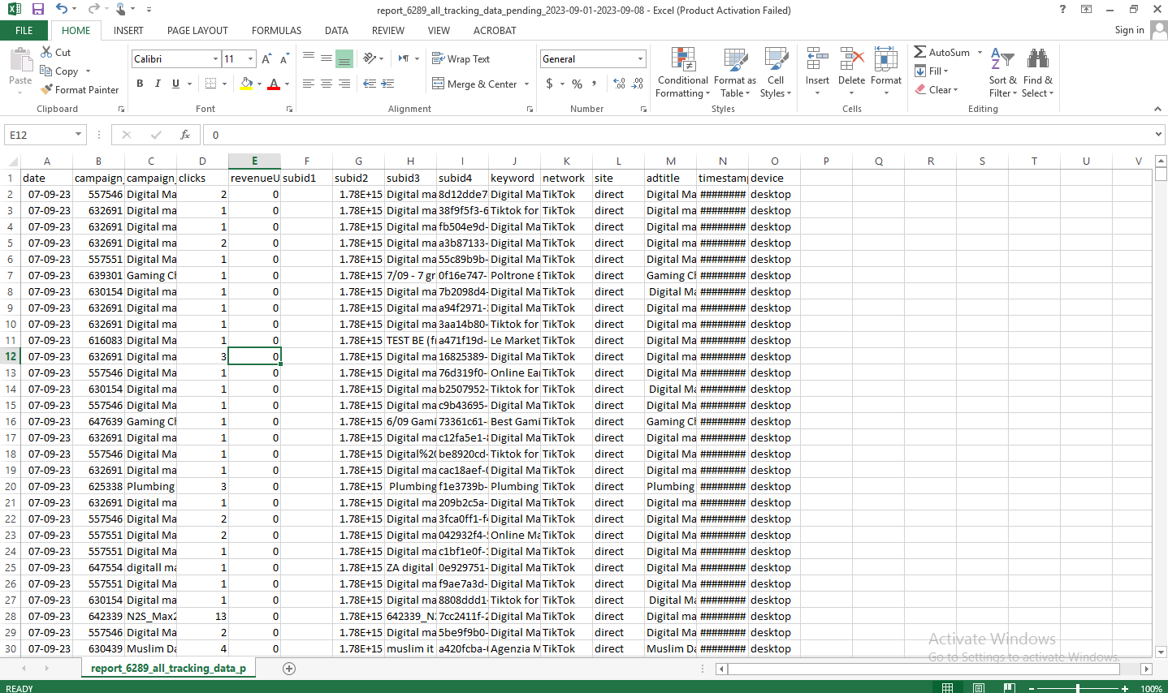Enable Wrap Text
Screen dimensions: 1168x693
pos(461,59)
